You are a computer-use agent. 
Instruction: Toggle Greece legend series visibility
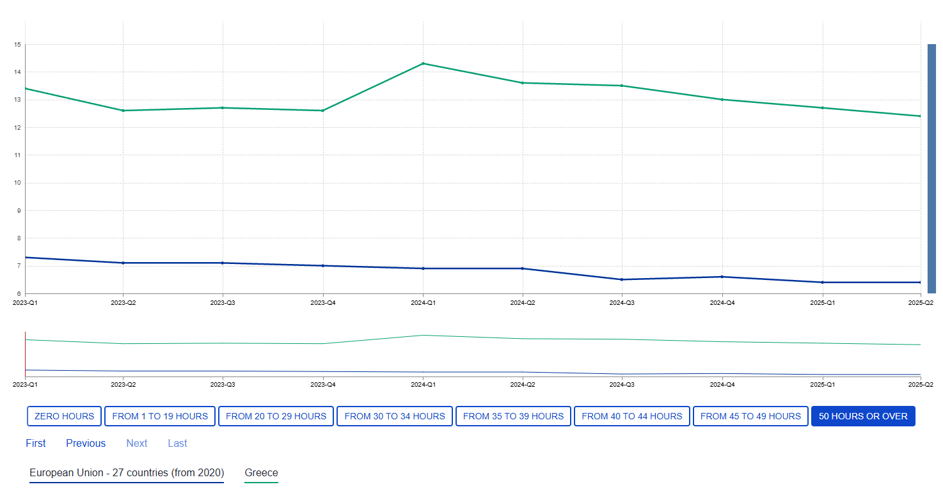(261, 473)
